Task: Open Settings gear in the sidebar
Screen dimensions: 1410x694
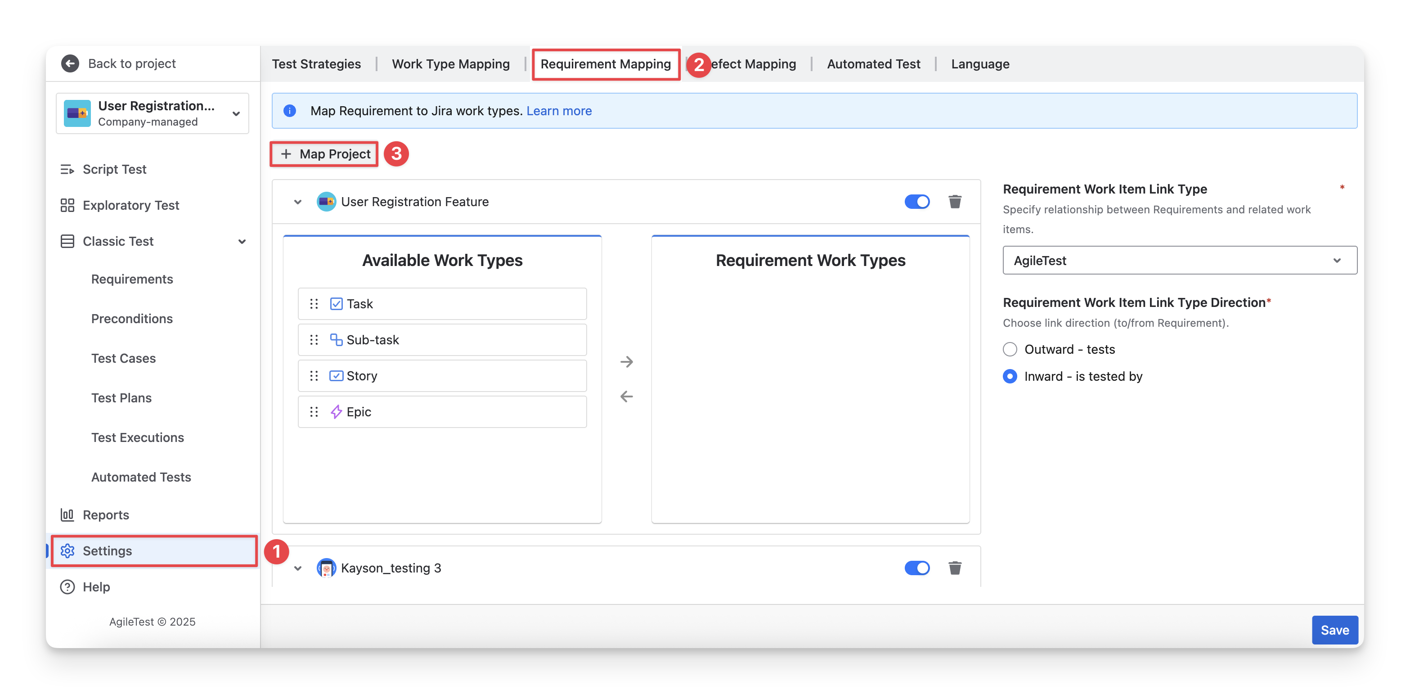Action: (67, 550)
